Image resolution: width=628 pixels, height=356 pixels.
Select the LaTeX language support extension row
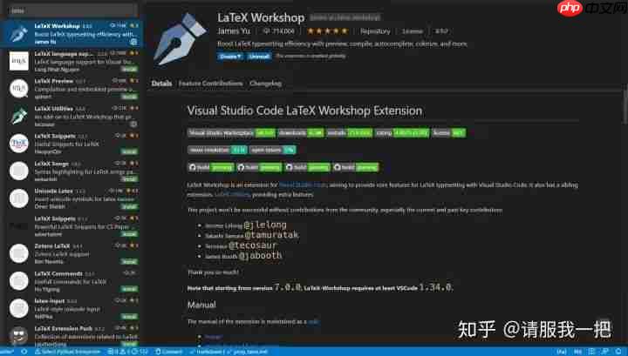point(70,61)
